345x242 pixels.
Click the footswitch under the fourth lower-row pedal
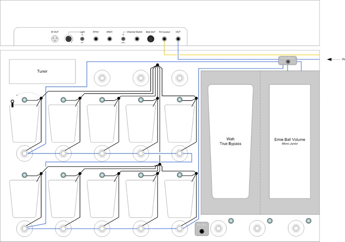point(141,229)
